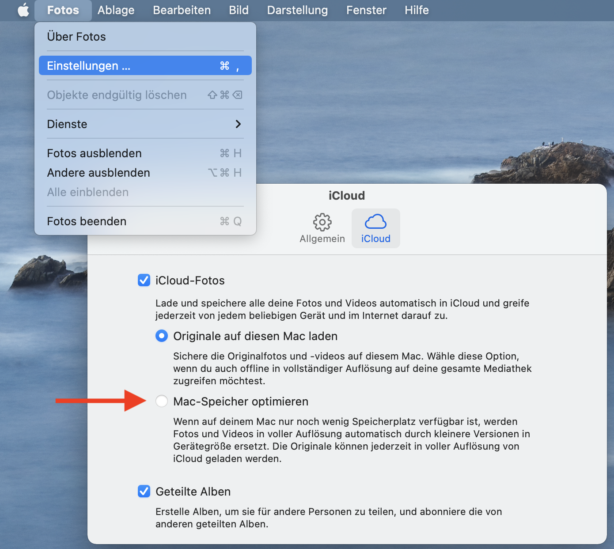Open the Apple menu

click(x=23, y=10)
